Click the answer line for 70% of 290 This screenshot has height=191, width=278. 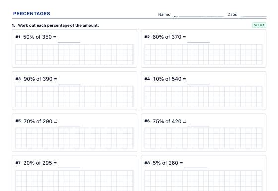pyautogui.click(x=69, y=126)
